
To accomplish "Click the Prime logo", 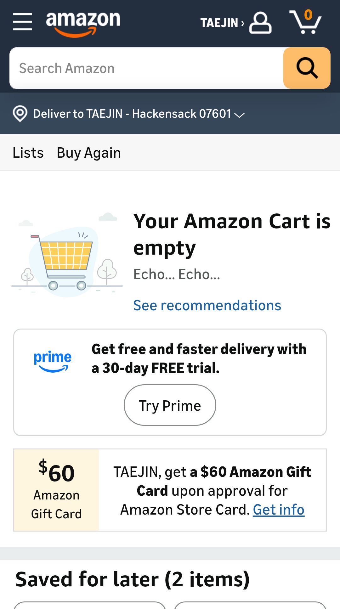I will click(x=53, y=361).
